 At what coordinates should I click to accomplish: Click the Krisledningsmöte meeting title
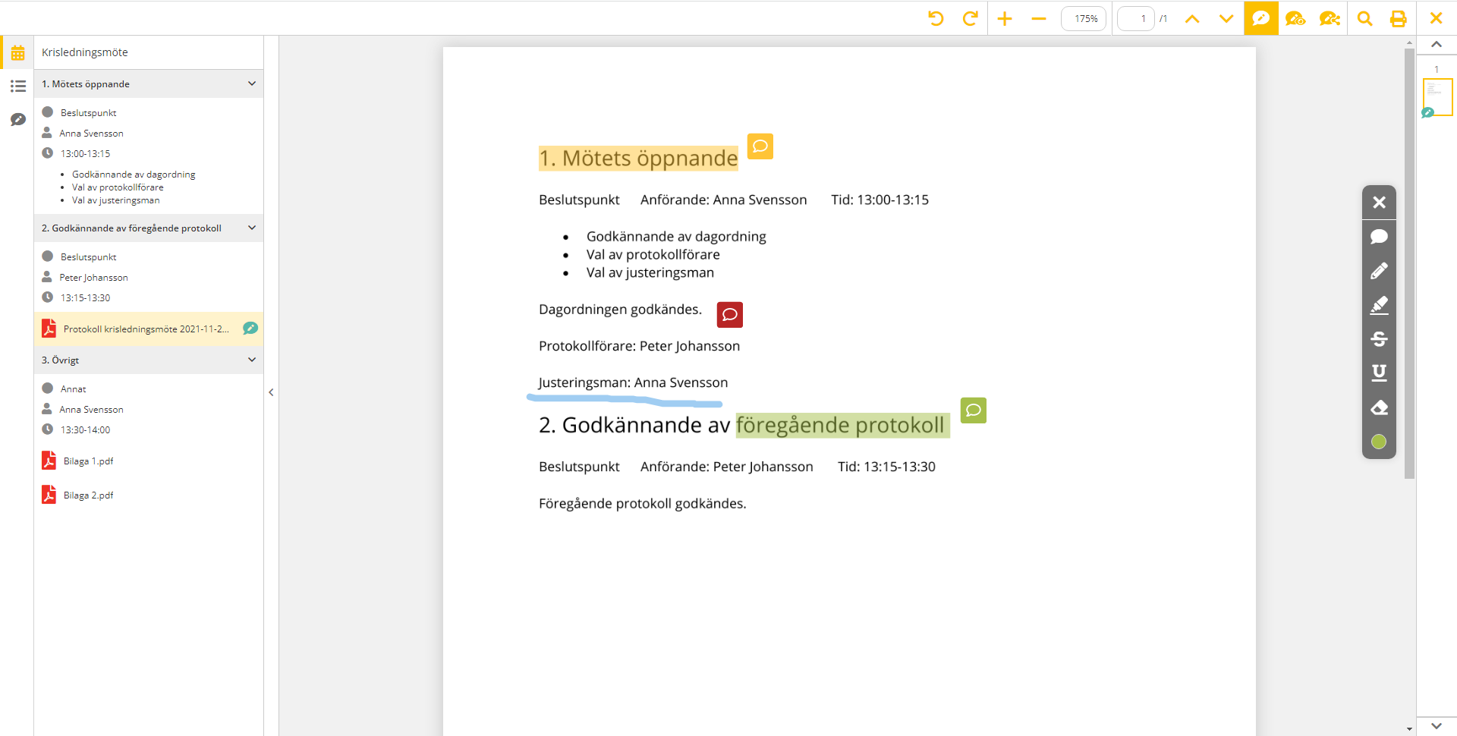pyautogui.click(x=85, y=52)
